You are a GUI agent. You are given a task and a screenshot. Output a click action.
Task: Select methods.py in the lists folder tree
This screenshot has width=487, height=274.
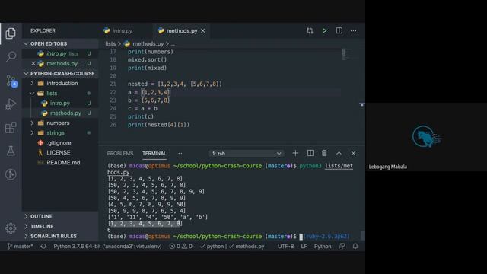60,113
